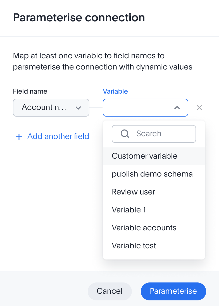Click the blue Variable label
Image resolution: width=219 pixels, height=306 pixels.
[115, 91]
